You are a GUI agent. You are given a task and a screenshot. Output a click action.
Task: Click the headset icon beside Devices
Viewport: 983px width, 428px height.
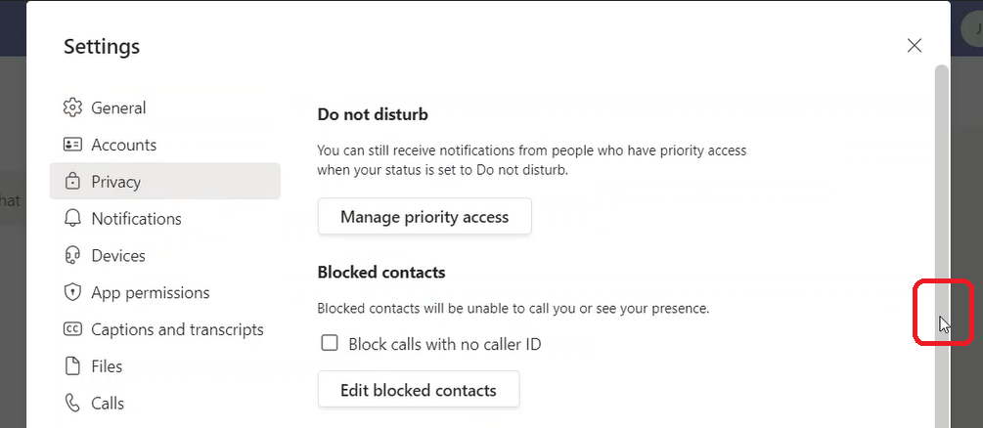(x=72, y=256)
